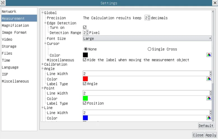The height and width of the screenshot is (139, 218).
Task: Toggle Edge Detection Turn on checkbox
Action: pyautogui.click(x=85, y=27)
